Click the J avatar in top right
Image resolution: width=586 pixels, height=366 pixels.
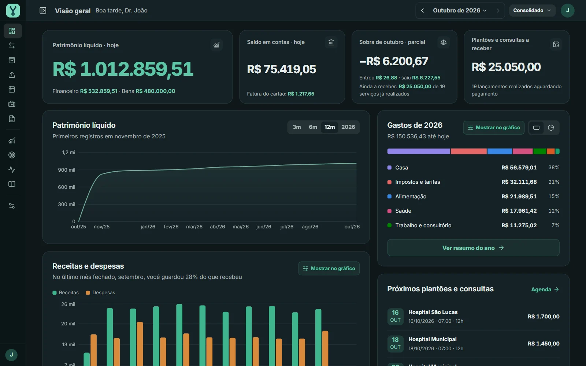[567, 11]
